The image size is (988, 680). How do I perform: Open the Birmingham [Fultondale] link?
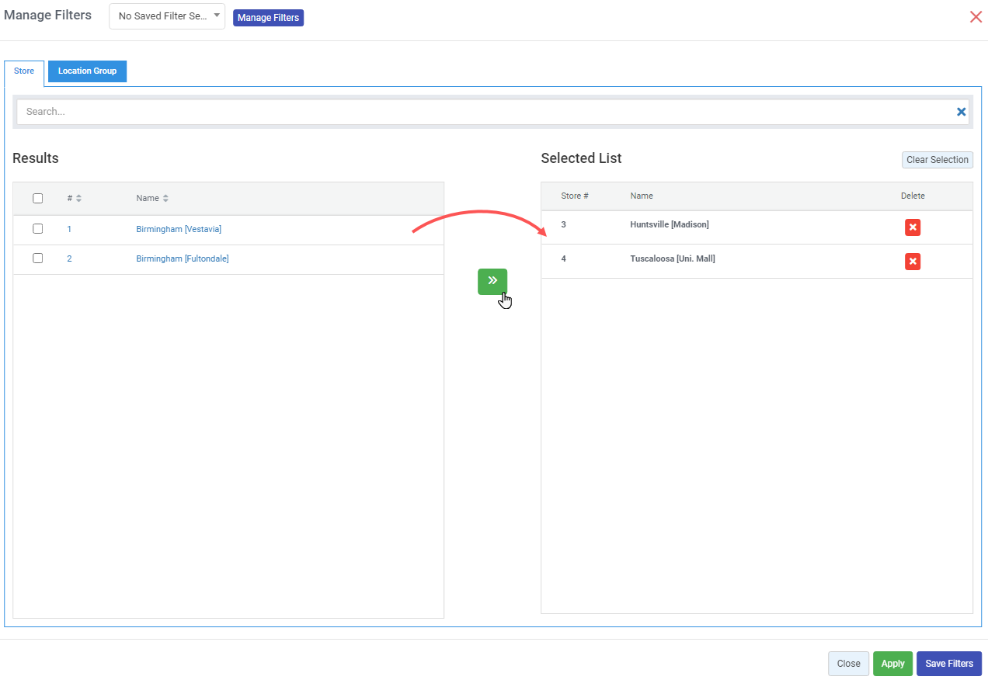coord(183,258)
